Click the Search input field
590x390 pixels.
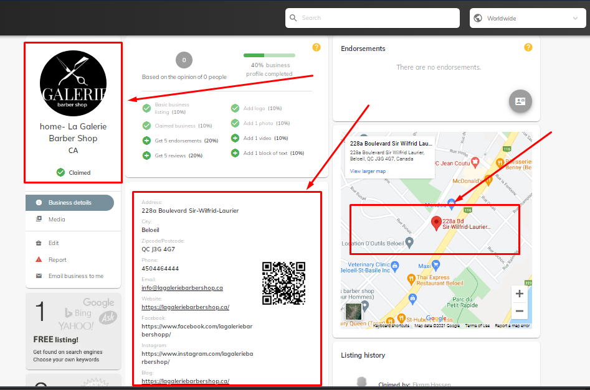coord(373,18)
